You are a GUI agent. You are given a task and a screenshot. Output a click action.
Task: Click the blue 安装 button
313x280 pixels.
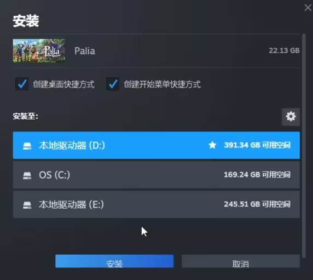pos(114,261)
